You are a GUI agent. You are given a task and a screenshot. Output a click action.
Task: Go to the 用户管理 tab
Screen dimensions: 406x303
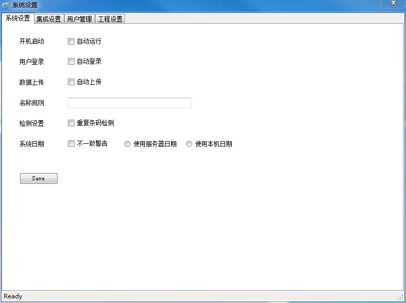[79, 19]
